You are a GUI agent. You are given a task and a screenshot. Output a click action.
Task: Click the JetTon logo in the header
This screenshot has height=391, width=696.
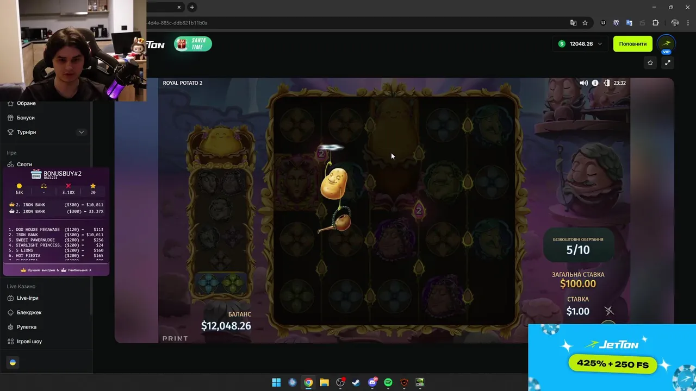click(156, 45)
